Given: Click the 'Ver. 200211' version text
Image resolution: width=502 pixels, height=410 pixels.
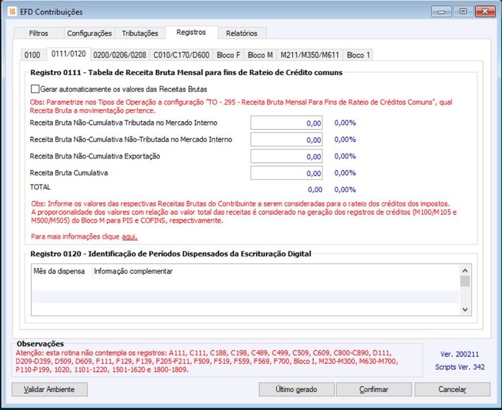Looking at the screenshot, I should click(x=459, y=354).
